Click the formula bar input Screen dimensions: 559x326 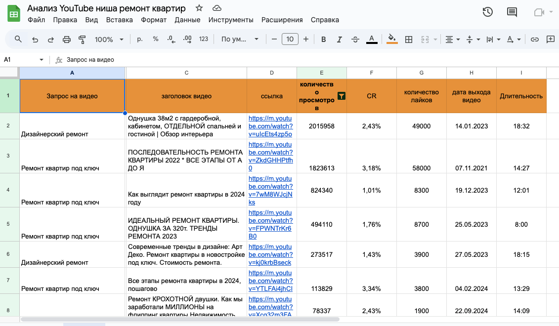[310, 59]
